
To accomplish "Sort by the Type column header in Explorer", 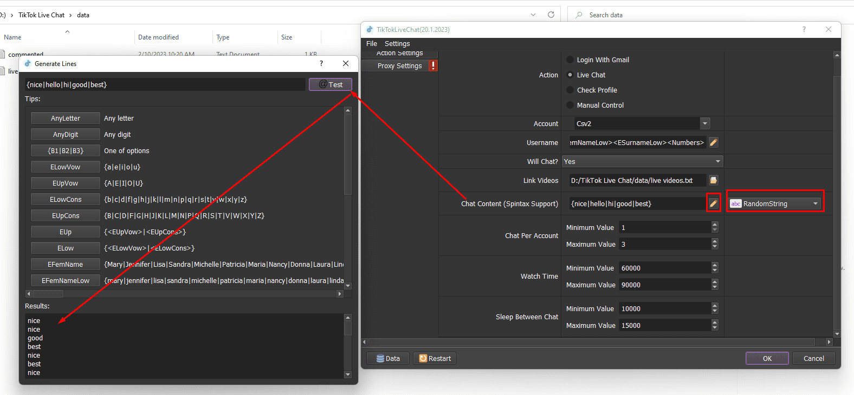I will tap(223, 37).
